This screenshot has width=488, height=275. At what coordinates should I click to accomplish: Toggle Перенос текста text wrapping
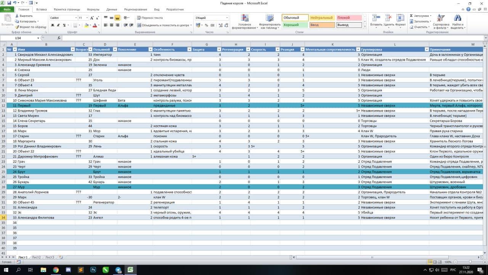click(149, 18)
